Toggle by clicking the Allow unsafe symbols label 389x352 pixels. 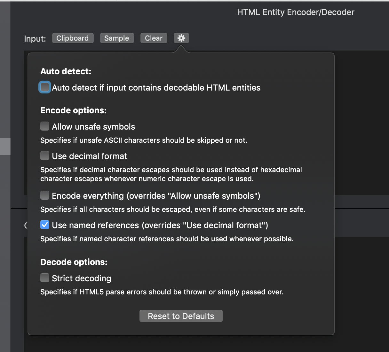(93, 126)
